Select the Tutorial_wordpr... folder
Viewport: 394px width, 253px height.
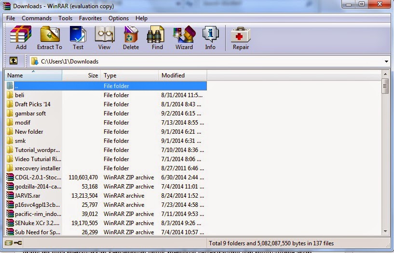coord(37,150)
